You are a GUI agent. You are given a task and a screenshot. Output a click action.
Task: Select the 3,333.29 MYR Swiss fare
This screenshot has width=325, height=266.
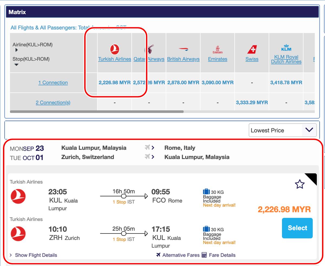(252, 103)
